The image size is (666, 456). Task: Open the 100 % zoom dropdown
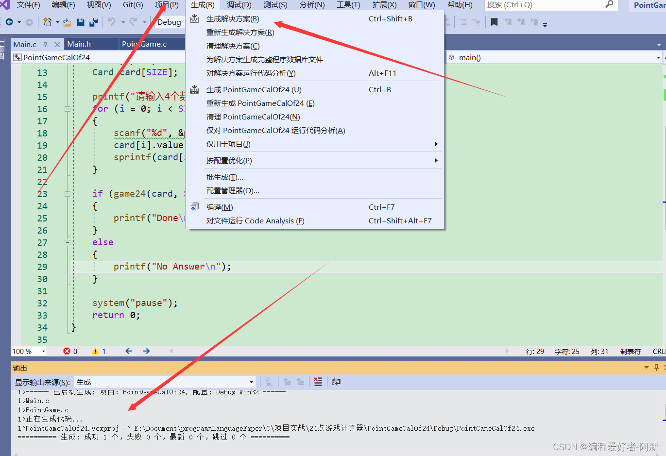[x=44, y=351]
